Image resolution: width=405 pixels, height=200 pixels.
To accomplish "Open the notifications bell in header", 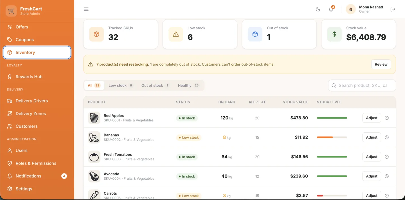I will tap(331, 9).
